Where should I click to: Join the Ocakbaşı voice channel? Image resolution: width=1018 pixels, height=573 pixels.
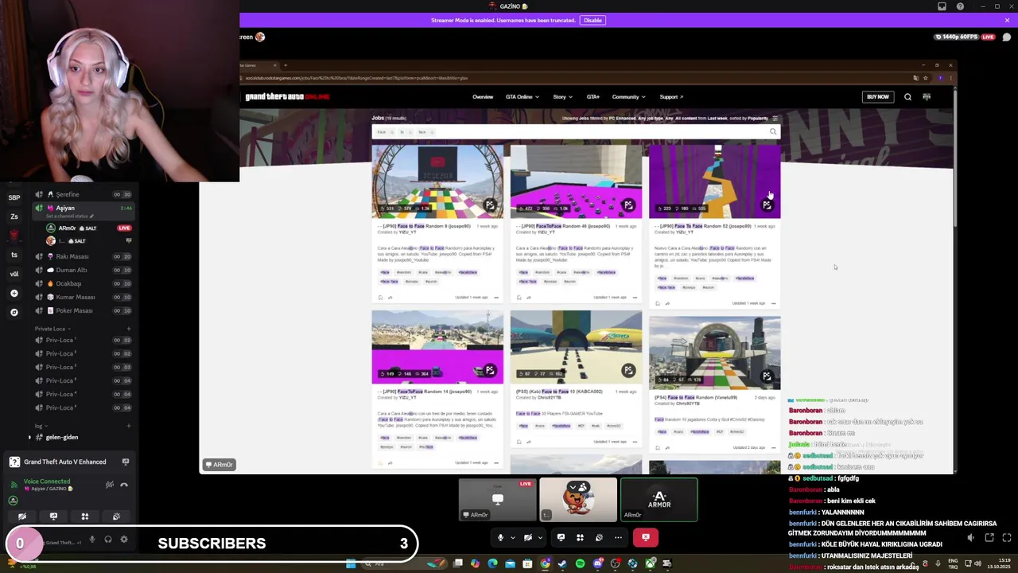82,283
